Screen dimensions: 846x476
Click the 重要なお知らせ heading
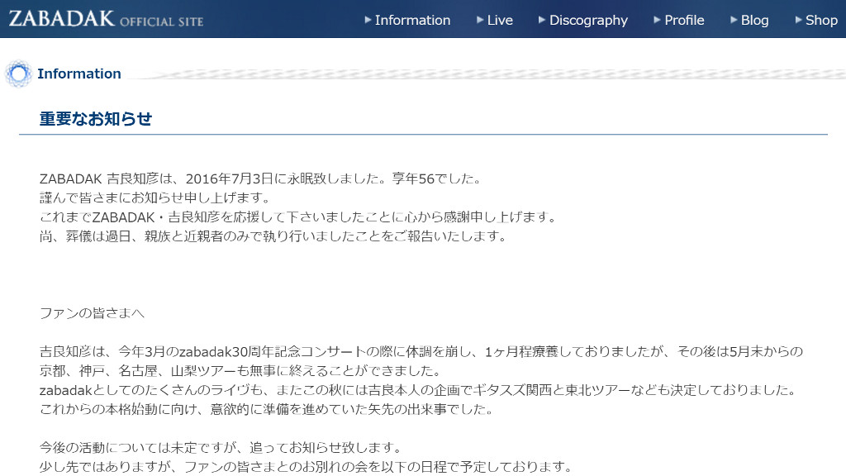96,119
